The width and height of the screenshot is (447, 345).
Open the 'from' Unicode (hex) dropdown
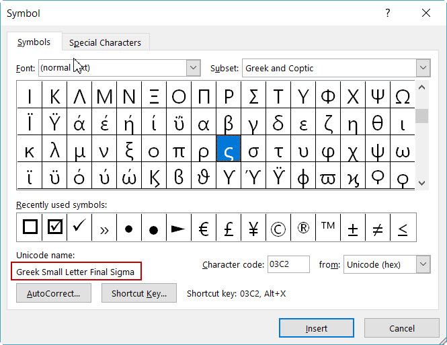(x=423, y=264)
